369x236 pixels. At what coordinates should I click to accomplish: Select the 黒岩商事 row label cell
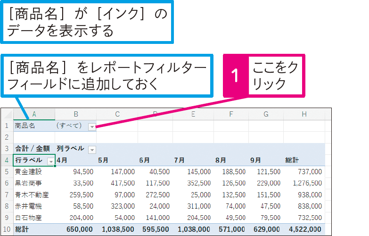tap(28, 183)
